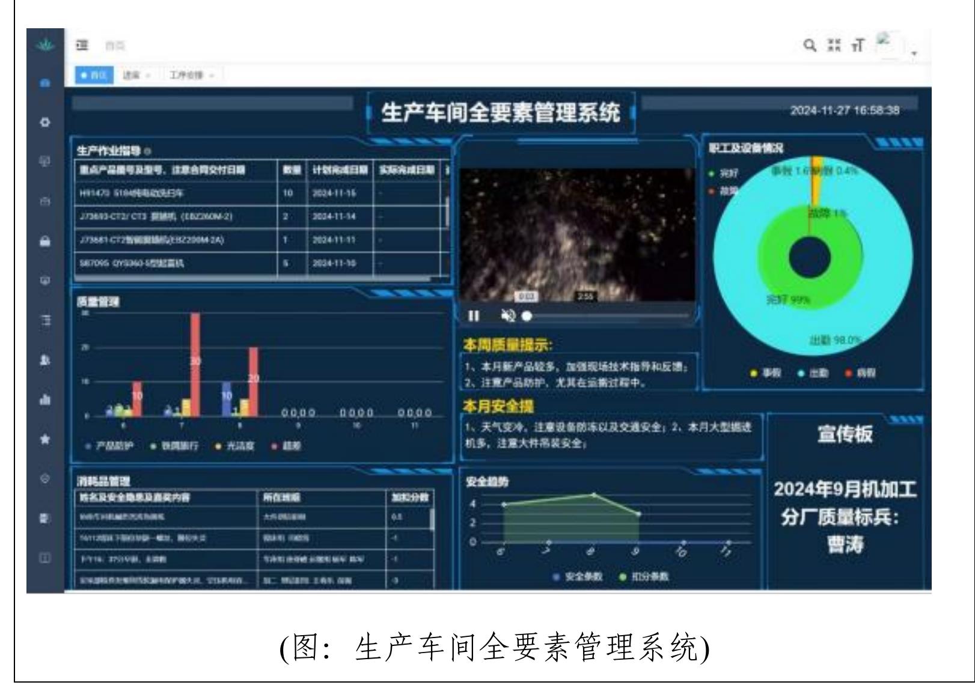Viewport: 975px width, 688px height.
Task: Toggle 出勤 legend below the pie chart
Action: click(813, 373)
